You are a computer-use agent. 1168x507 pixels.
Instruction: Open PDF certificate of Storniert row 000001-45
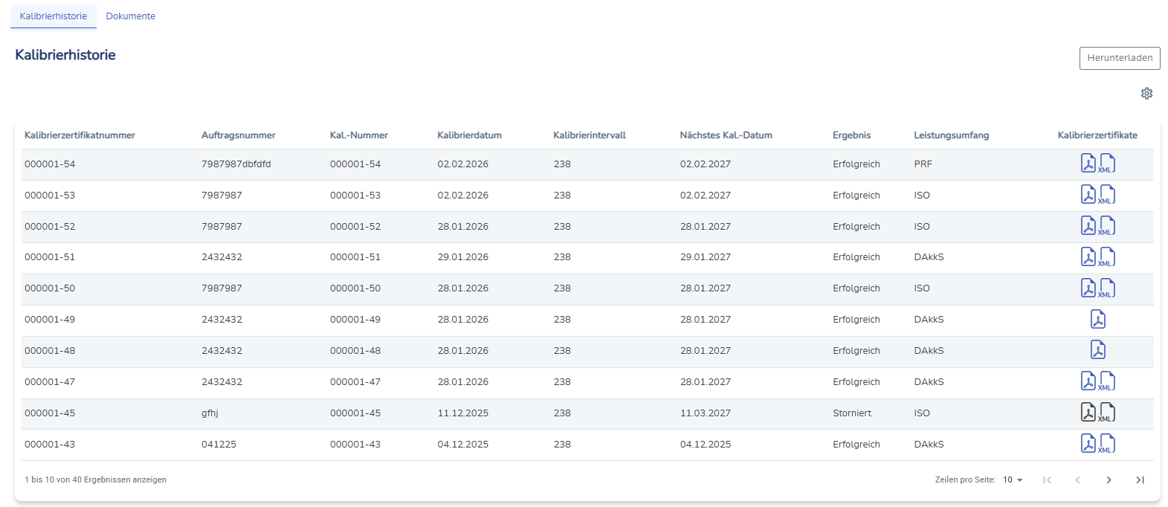[1088, 413]
